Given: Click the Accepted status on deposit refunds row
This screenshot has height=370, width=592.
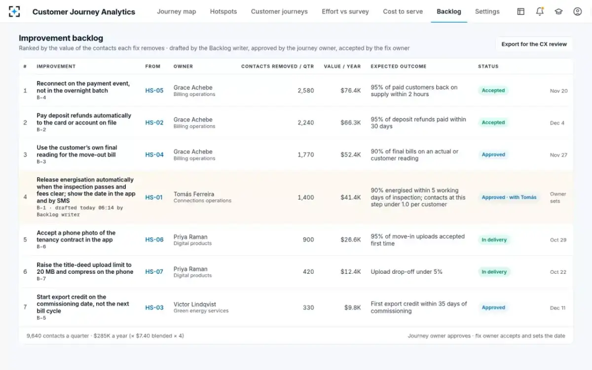Looking at the screenshot, I should (493, 123).
